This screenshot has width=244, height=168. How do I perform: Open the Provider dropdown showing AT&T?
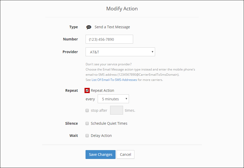pos(120,52)
